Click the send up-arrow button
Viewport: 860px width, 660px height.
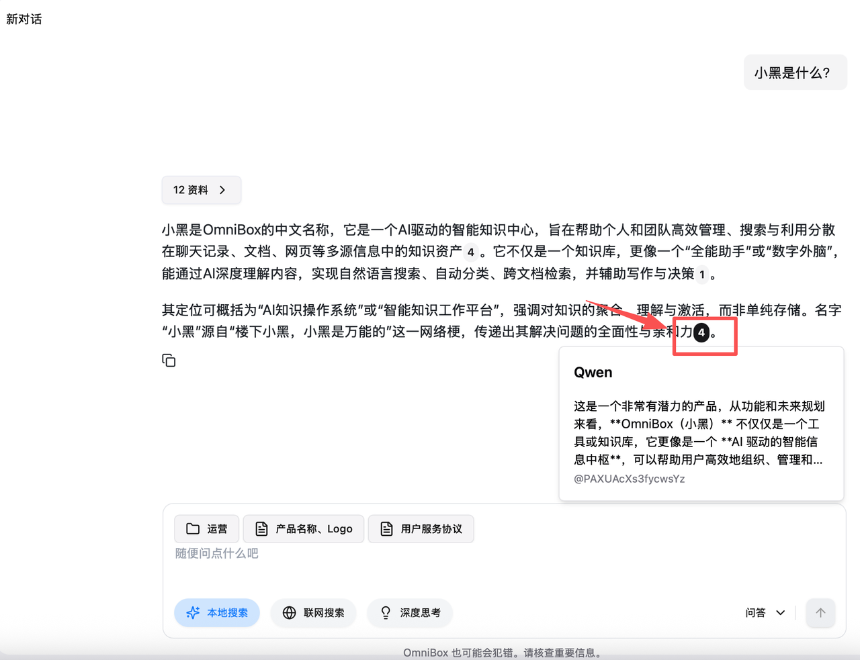820,612
